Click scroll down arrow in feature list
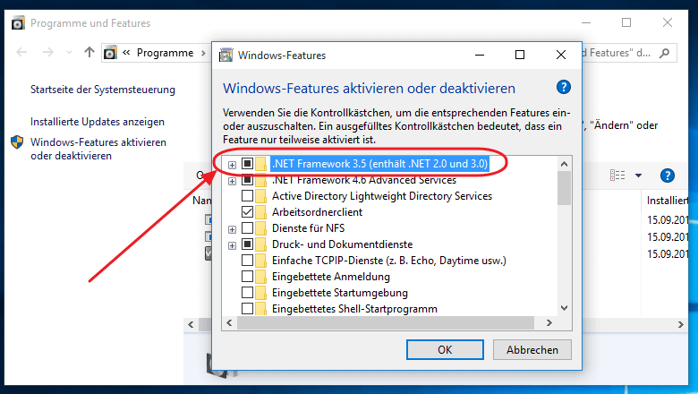This screenshot has height=394, width=698. tap(564, 308)
